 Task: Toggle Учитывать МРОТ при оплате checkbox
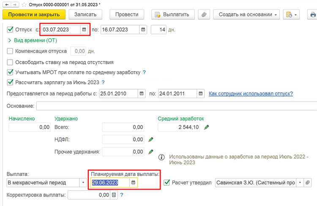tap(10, 72)
